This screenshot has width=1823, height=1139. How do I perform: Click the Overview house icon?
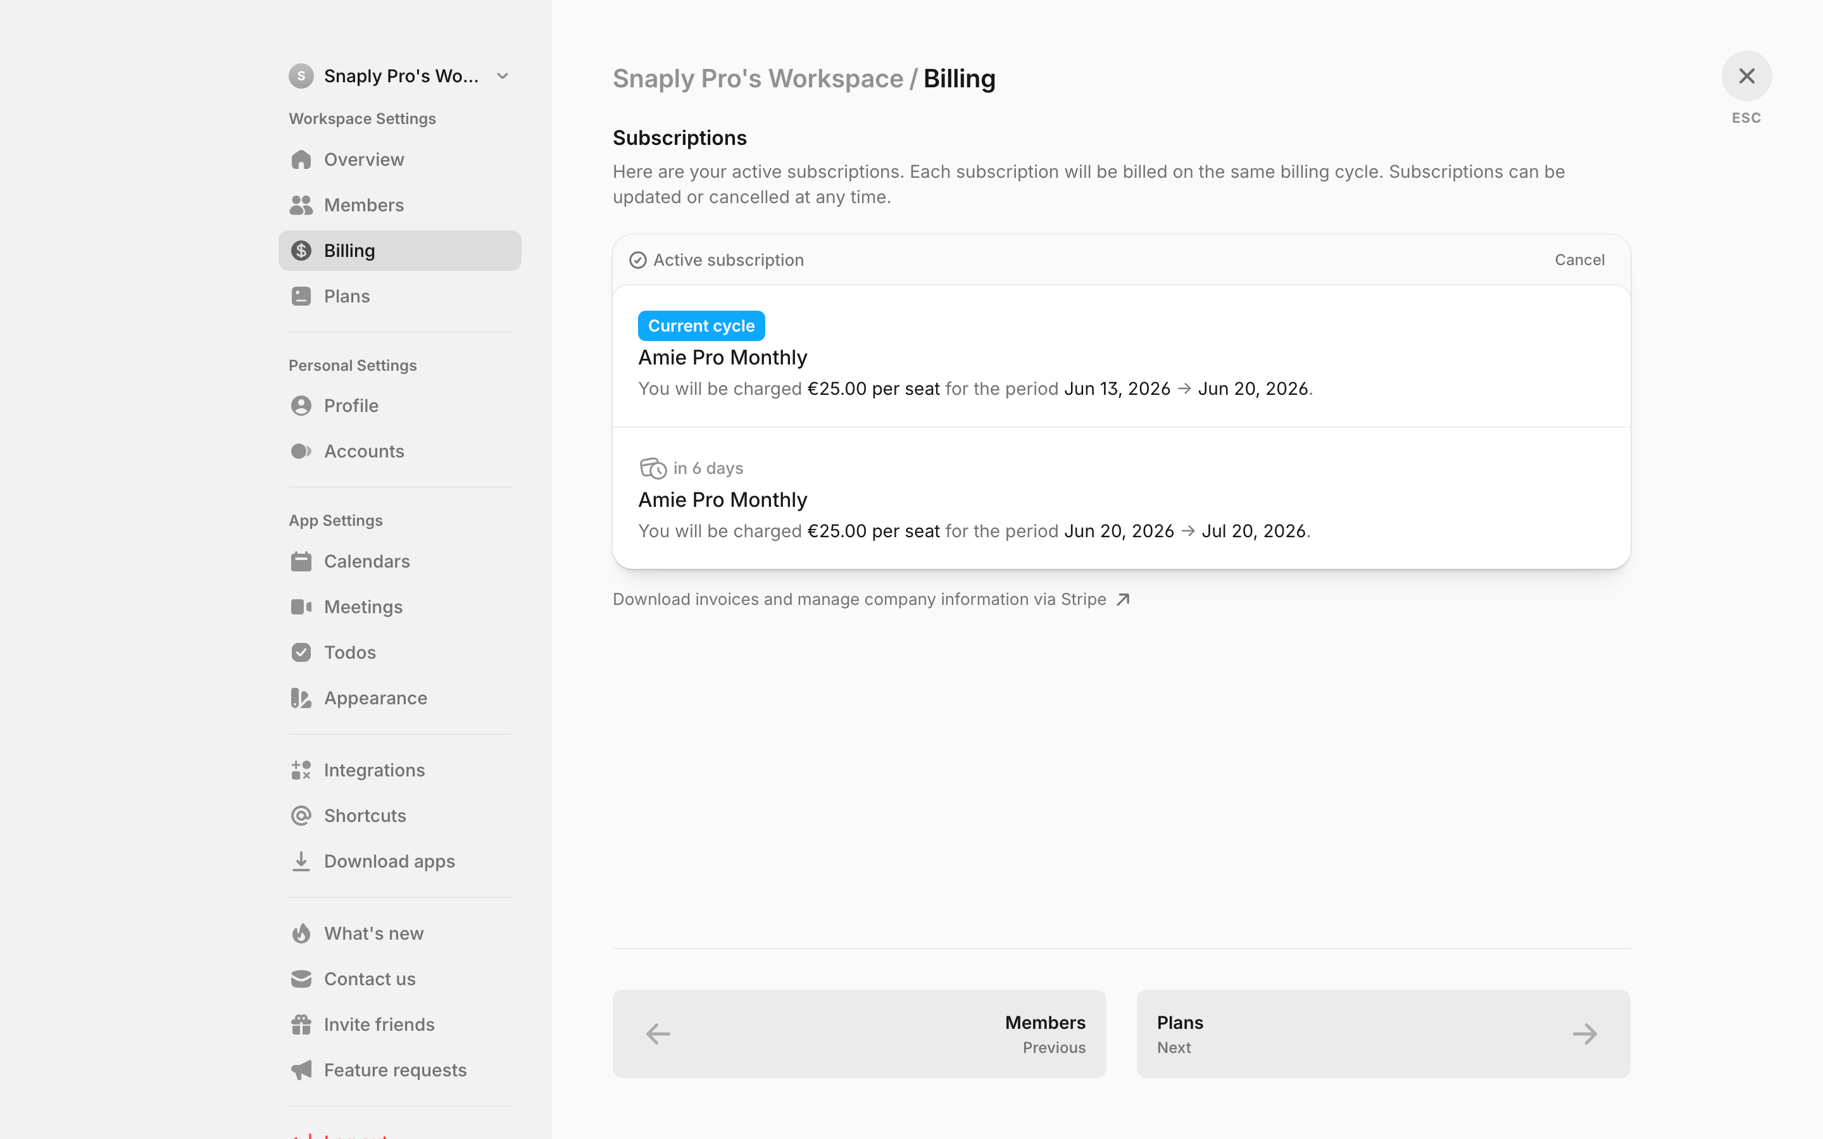point(301,159)
